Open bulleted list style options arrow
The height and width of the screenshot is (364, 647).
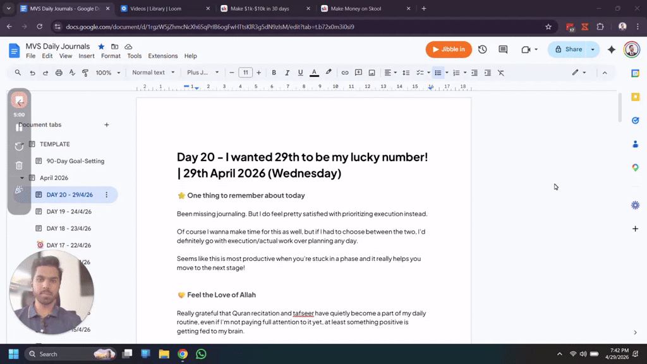(447, 73)
